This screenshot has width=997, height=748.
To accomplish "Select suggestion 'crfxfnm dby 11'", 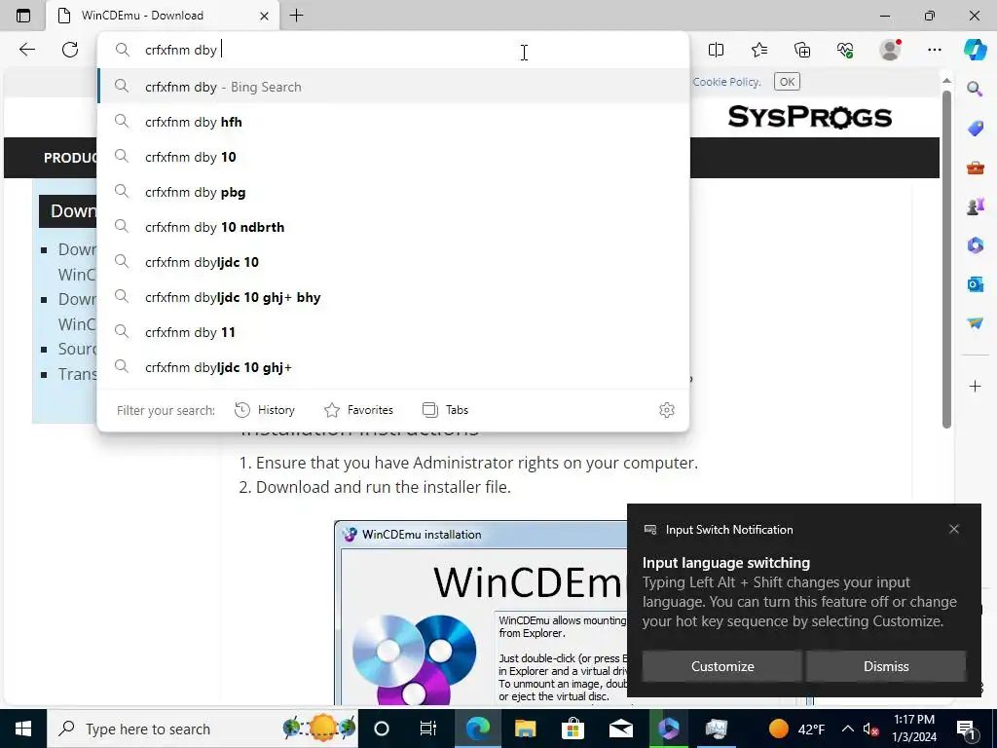I will (393, 331).
